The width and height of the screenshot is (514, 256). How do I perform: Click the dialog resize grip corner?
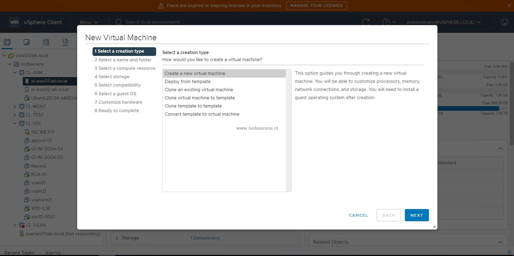[x=434, y=226]
